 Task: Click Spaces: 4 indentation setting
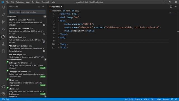tap(138, 99)
